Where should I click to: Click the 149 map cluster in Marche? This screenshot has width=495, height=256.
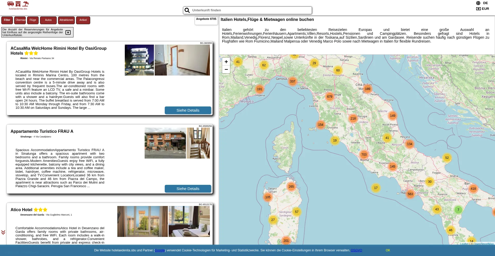point(393,116)
